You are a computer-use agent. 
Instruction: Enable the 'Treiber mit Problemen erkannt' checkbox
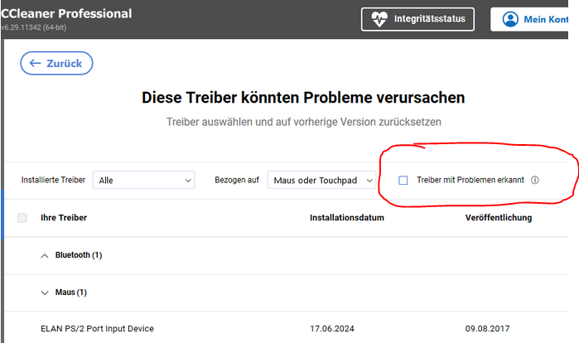click(x=403, y=180)
